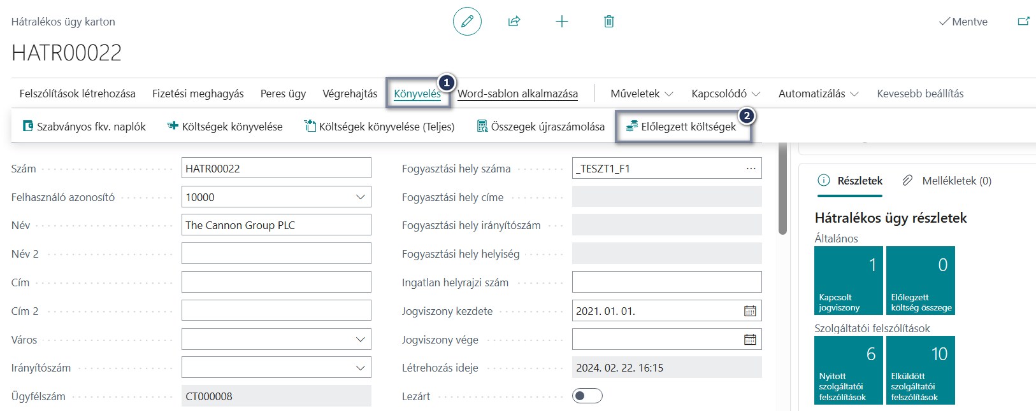Click Nyitott szolgáltatói felszólítások tile

click(849, 370)
